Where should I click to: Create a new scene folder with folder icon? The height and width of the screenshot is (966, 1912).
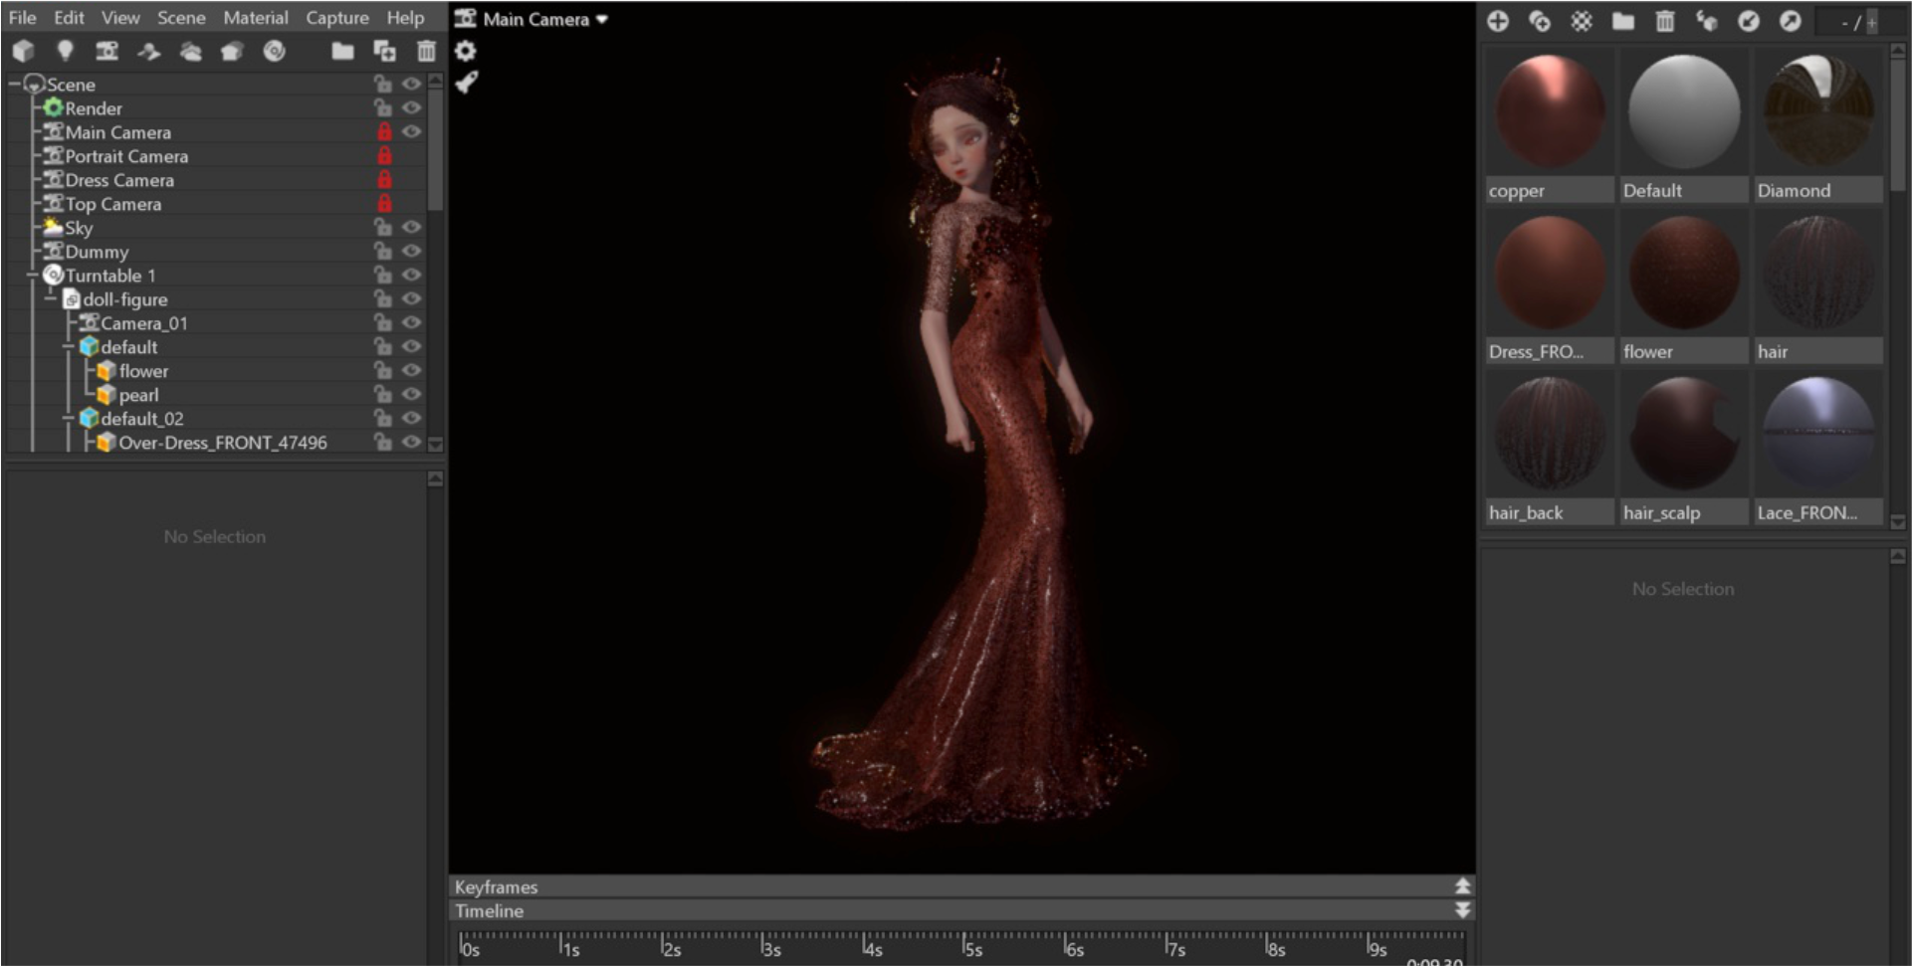[342, 51]
